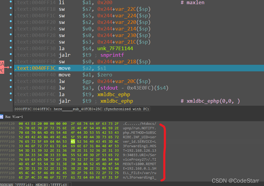This screenshot has width=264, height=186.
Task: Click status field 0000FF3C file offset
Action: pyautogui.click(x=23, y=109)
